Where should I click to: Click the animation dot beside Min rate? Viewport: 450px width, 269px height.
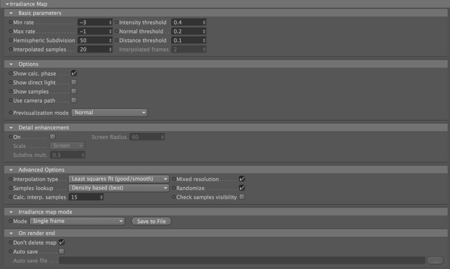pos(10,22)
